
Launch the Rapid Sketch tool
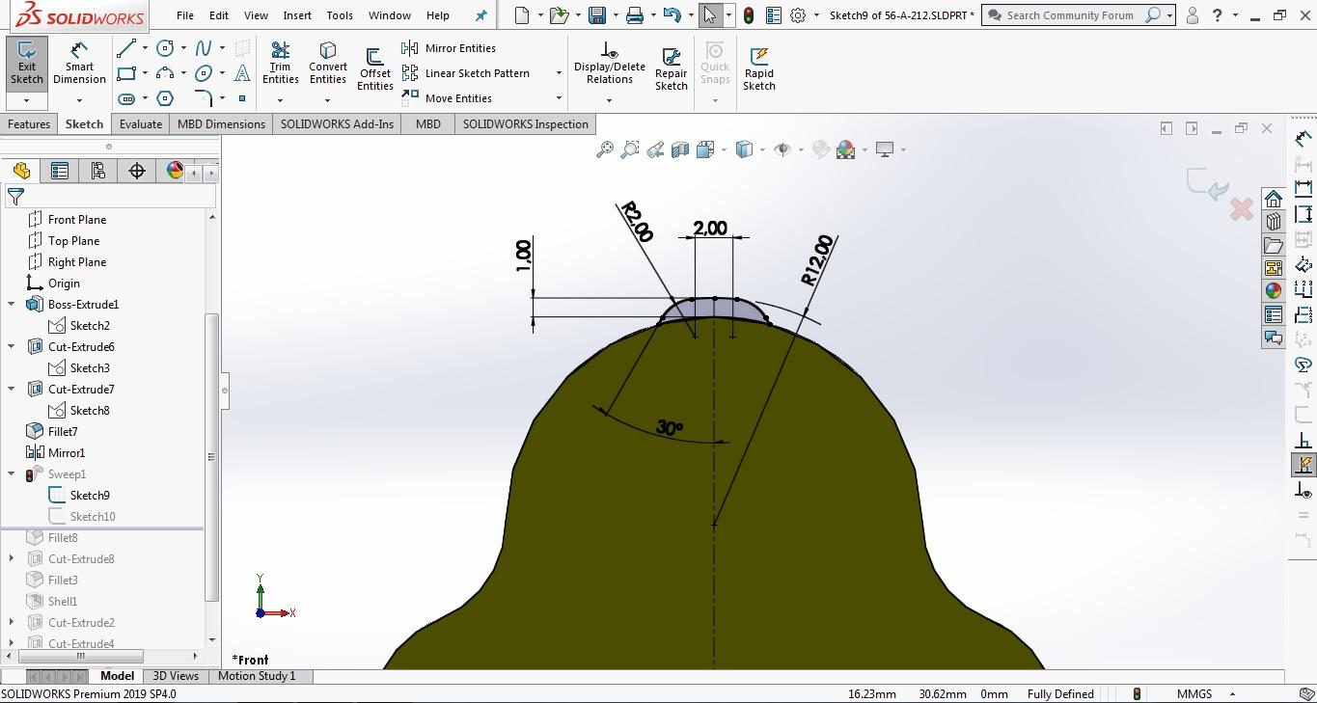(758, 68)
